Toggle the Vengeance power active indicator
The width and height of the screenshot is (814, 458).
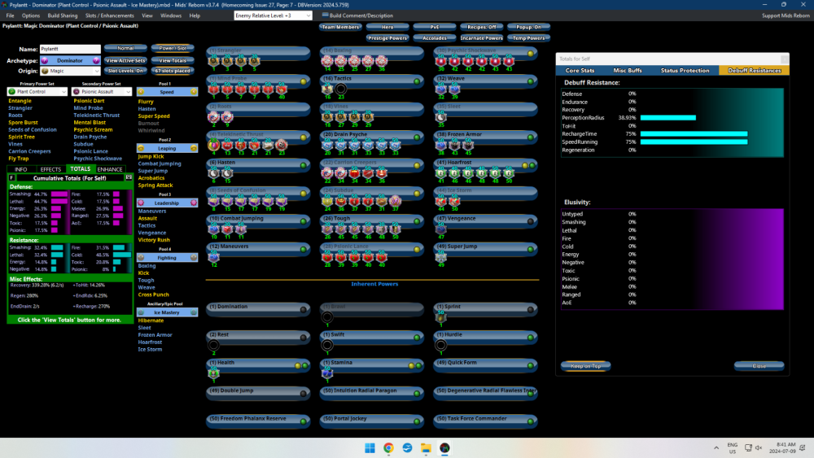[531, 221]
